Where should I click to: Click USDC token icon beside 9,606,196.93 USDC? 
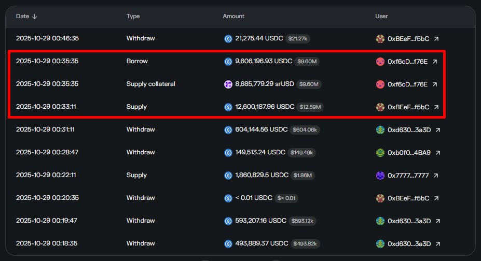(228, 62)
